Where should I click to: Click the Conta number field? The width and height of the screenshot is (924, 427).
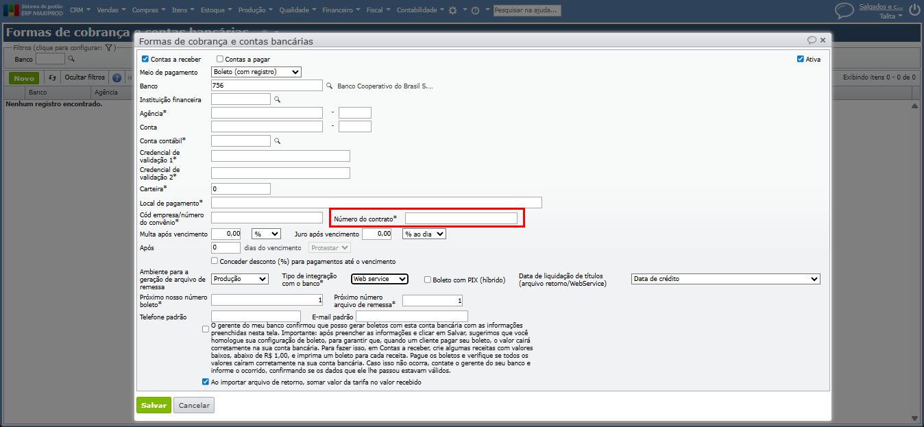pyautogui.click(x=267, y=127)
